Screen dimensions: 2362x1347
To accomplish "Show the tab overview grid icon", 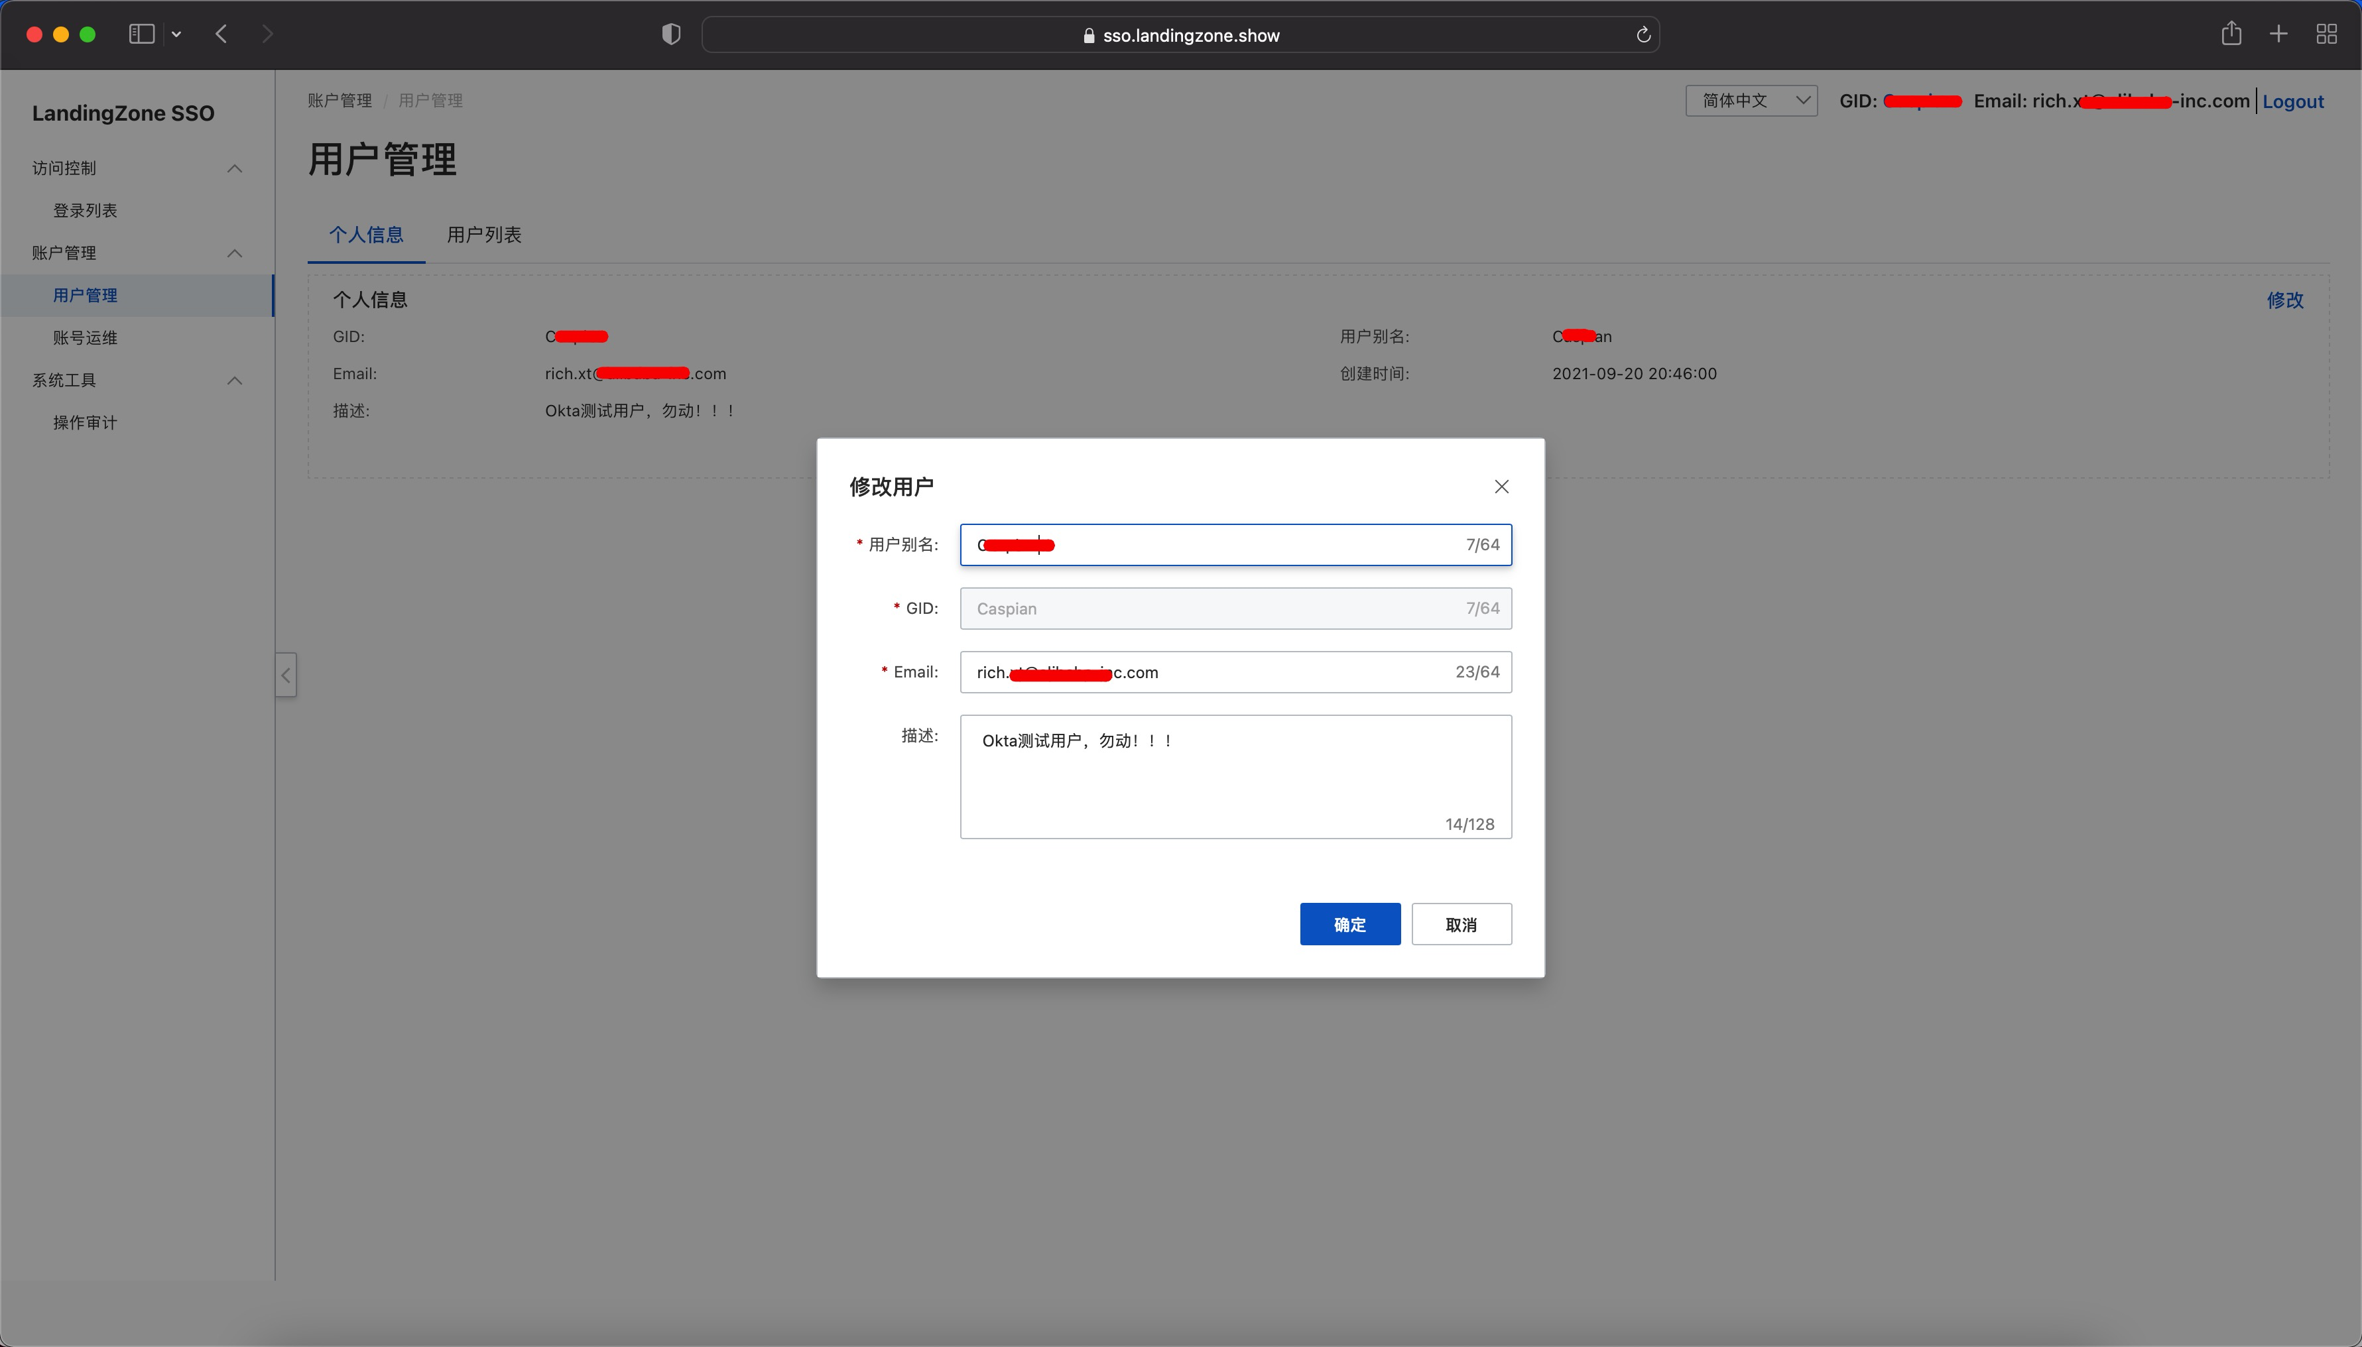I will click(2326, 34).
